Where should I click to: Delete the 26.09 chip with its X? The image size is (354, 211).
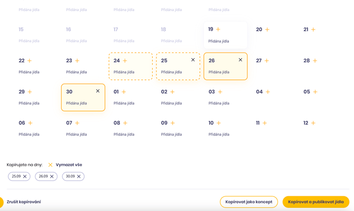tap(52, 177)
